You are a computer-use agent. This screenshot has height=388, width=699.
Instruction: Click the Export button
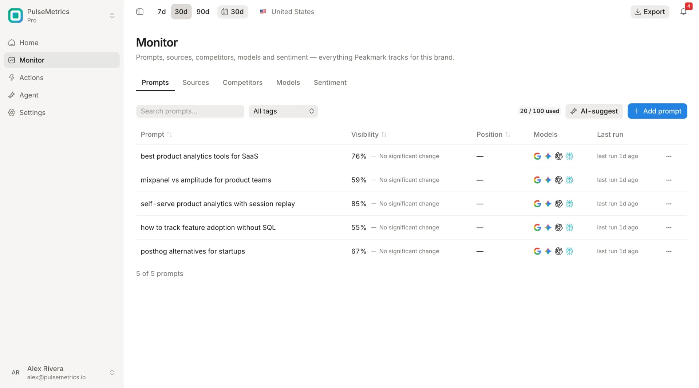[x=650, y=12]
